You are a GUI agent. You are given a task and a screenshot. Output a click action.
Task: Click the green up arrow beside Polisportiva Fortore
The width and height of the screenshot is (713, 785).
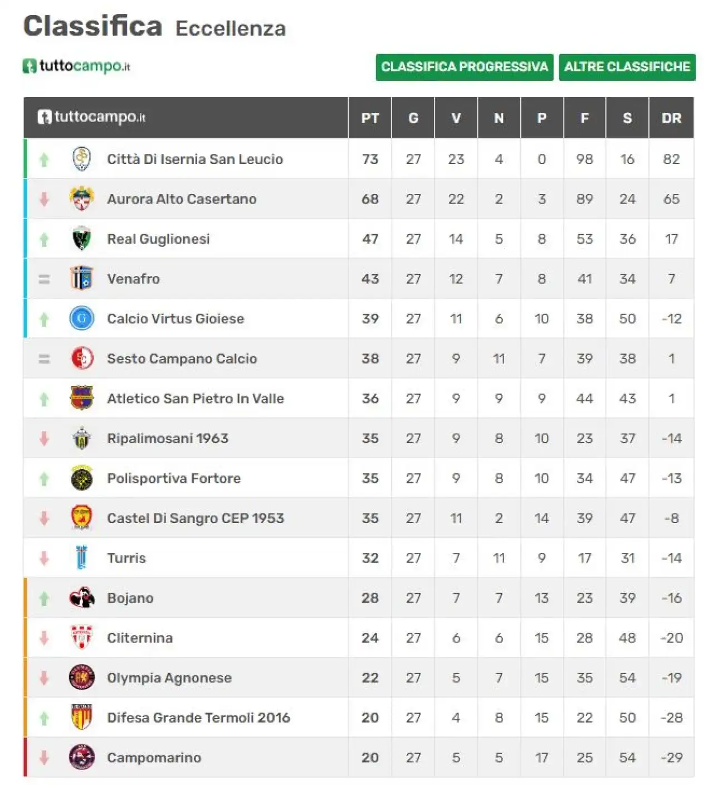(44, 479)
